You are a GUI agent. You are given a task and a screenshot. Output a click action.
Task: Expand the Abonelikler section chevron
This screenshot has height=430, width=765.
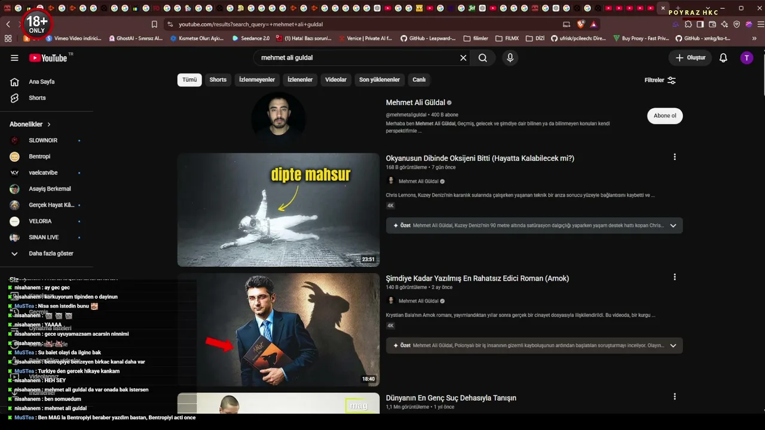tap(49, 124)
